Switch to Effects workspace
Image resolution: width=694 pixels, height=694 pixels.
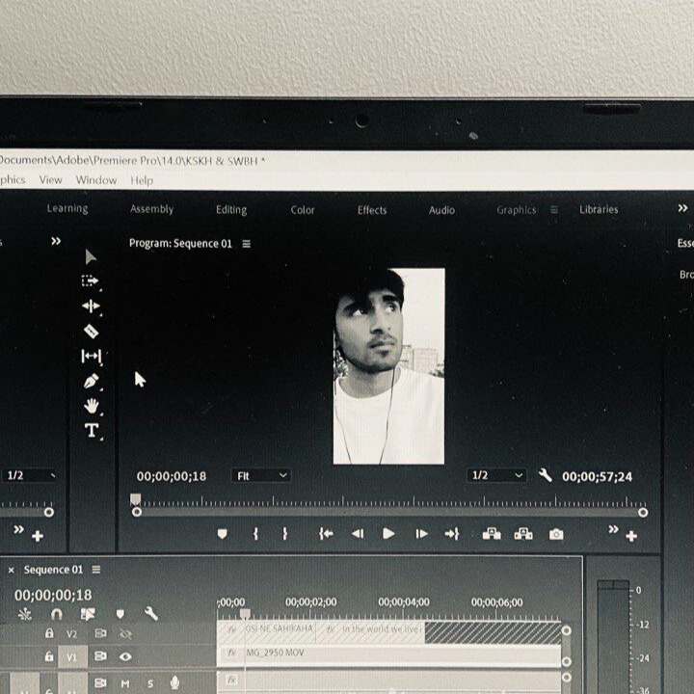[372, 210]
